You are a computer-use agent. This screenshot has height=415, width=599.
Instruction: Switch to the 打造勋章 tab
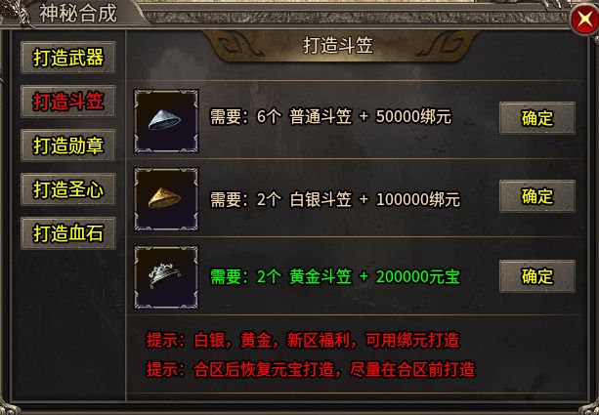coord(68,145)
